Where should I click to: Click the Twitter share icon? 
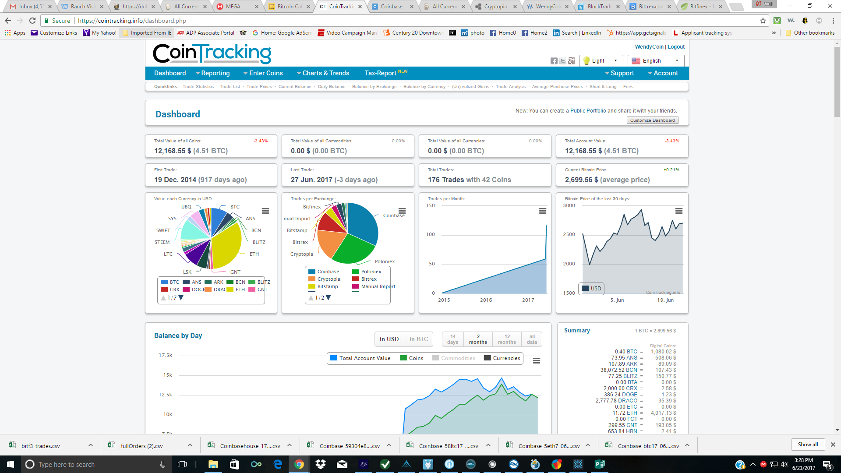pos(563,61)
